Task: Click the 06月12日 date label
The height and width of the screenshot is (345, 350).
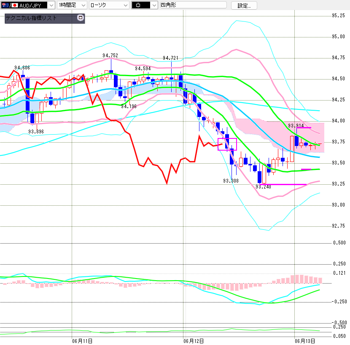Action: coord(194,341)
